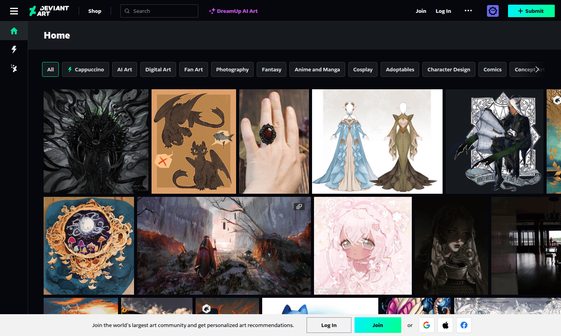Select the DreamUp sparkle icon in the sidebar
The height and width of the screenshot is (336, 561).
pos(14,68)
